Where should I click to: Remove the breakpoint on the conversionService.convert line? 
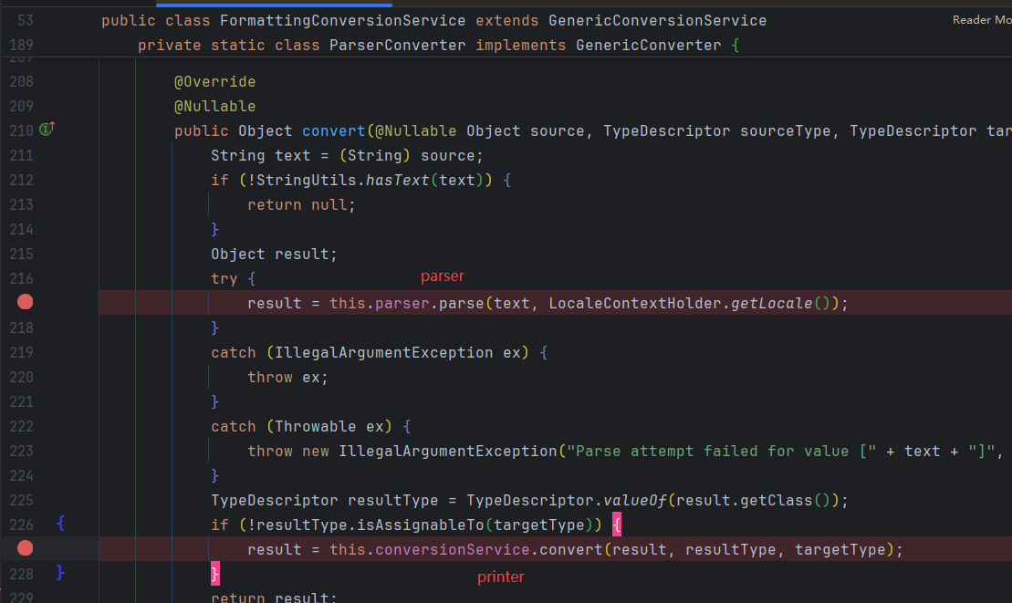point(26,548)
